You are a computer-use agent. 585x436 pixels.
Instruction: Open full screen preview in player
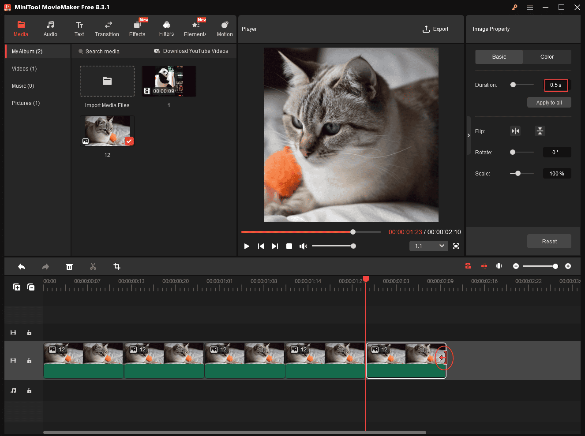click(456, 246)
